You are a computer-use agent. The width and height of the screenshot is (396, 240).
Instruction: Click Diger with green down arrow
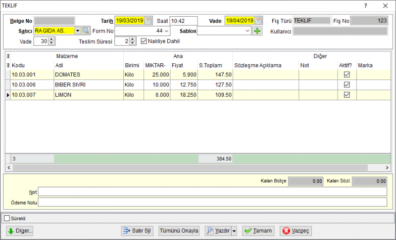(20, 231)
